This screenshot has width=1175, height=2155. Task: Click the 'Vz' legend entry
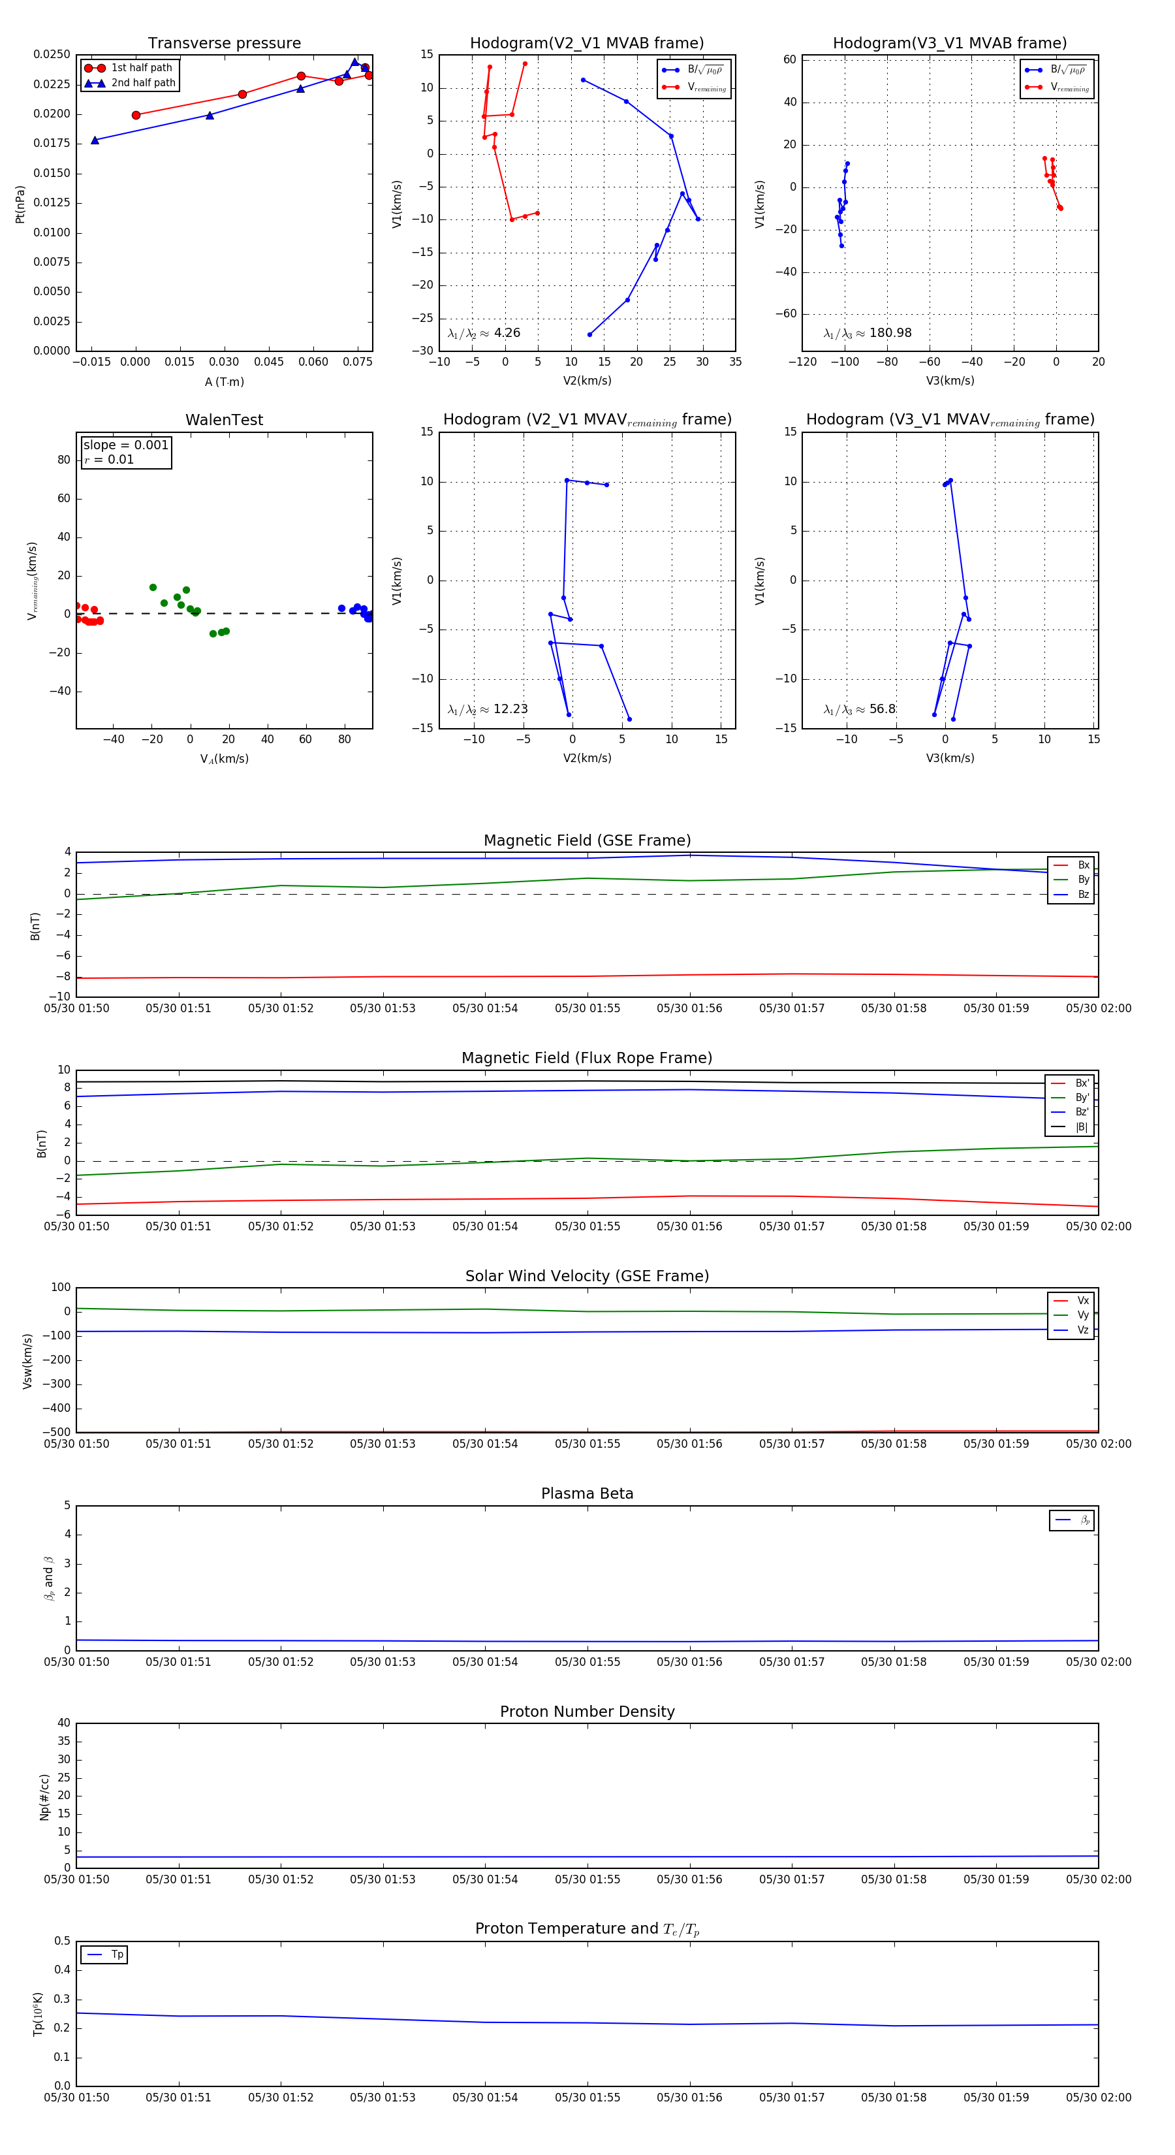tap(1071, 1330)
